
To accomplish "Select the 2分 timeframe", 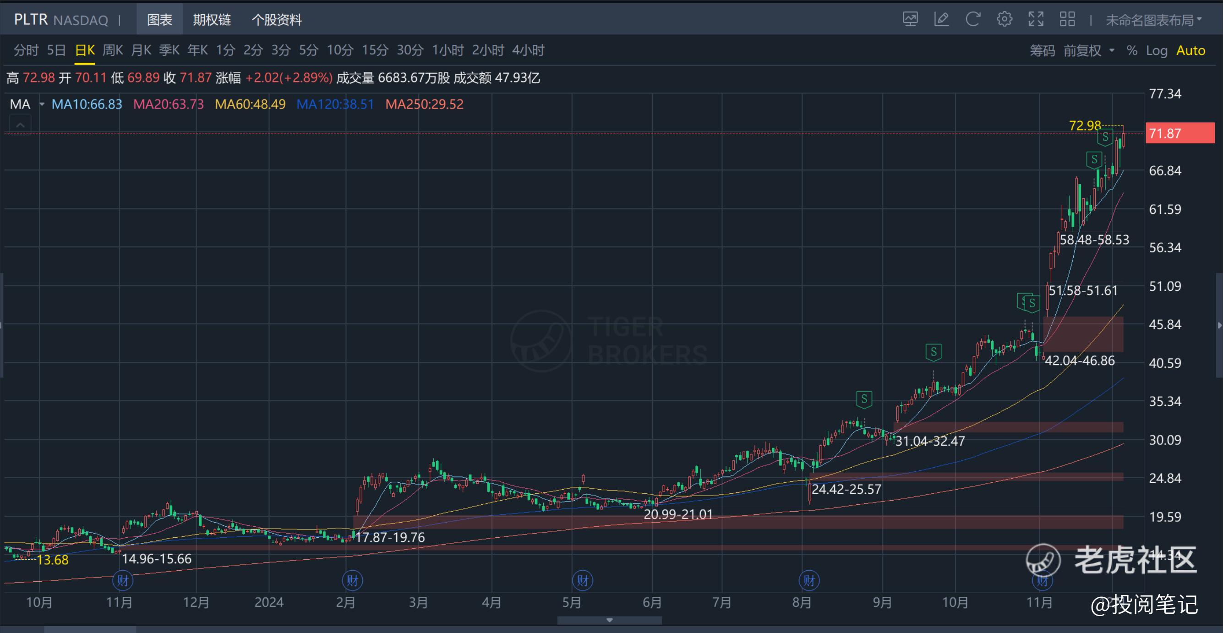I will click(x=253, y=50).
